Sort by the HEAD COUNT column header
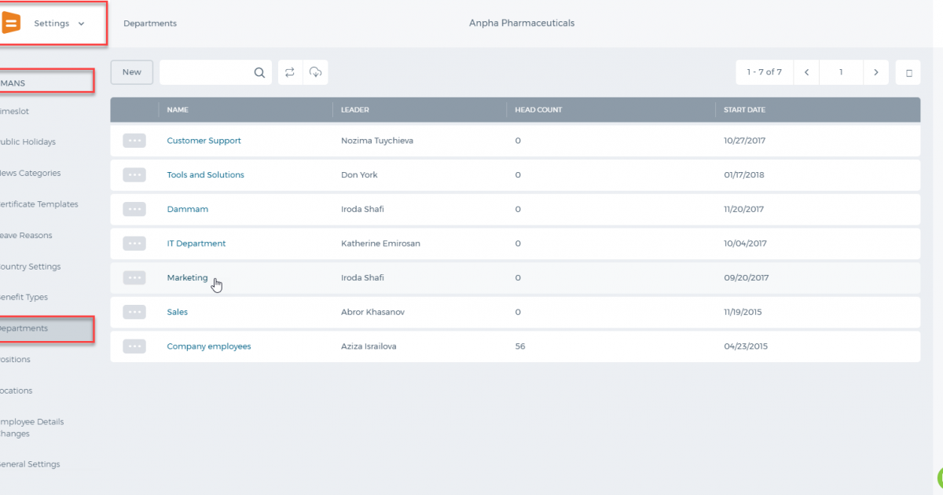The image size is (943, 495). pyautogui.click(x=538, y=110)
